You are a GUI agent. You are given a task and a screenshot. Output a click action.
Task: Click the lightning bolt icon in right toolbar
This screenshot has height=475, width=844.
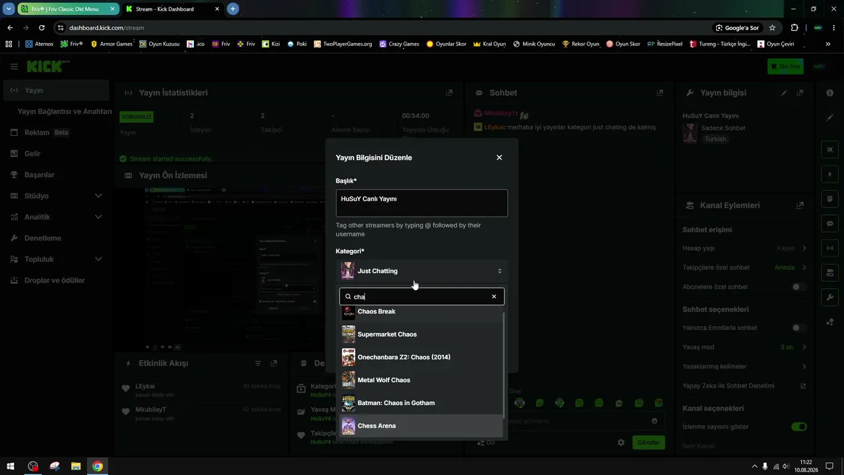pos(829,175)
